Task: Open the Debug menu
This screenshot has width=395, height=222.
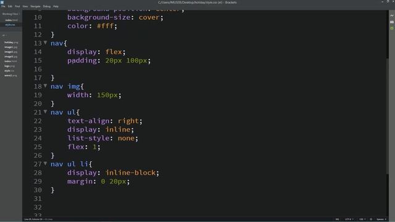Action: pyautogui.click(x=47, y=6)
